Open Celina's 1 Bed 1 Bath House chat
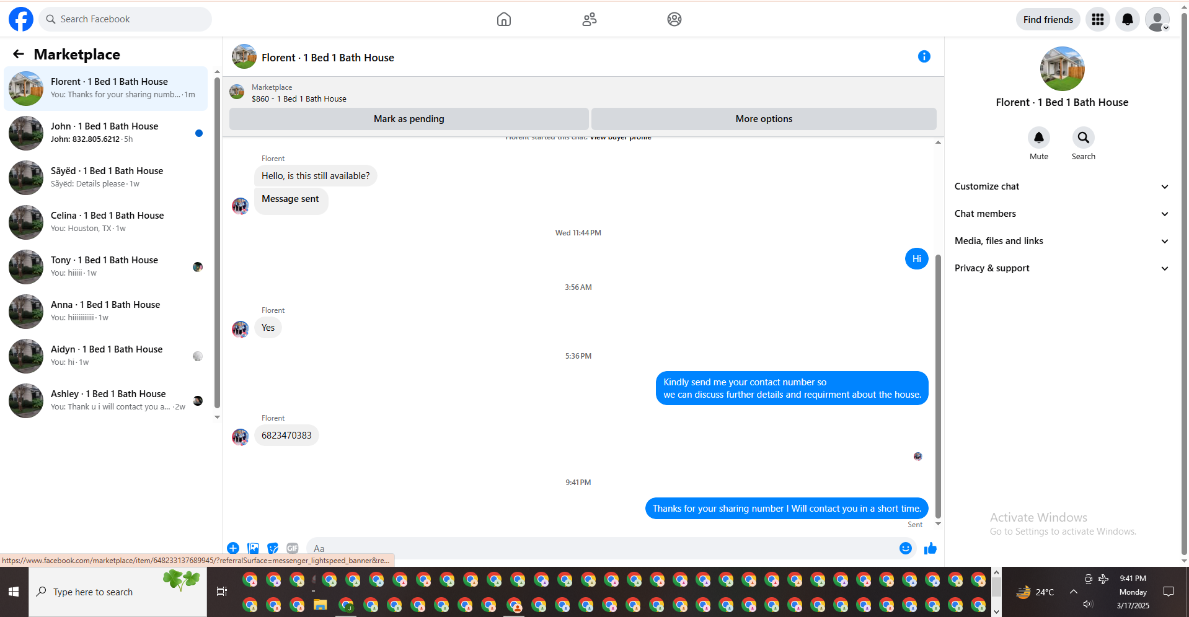 coord(106,222)
